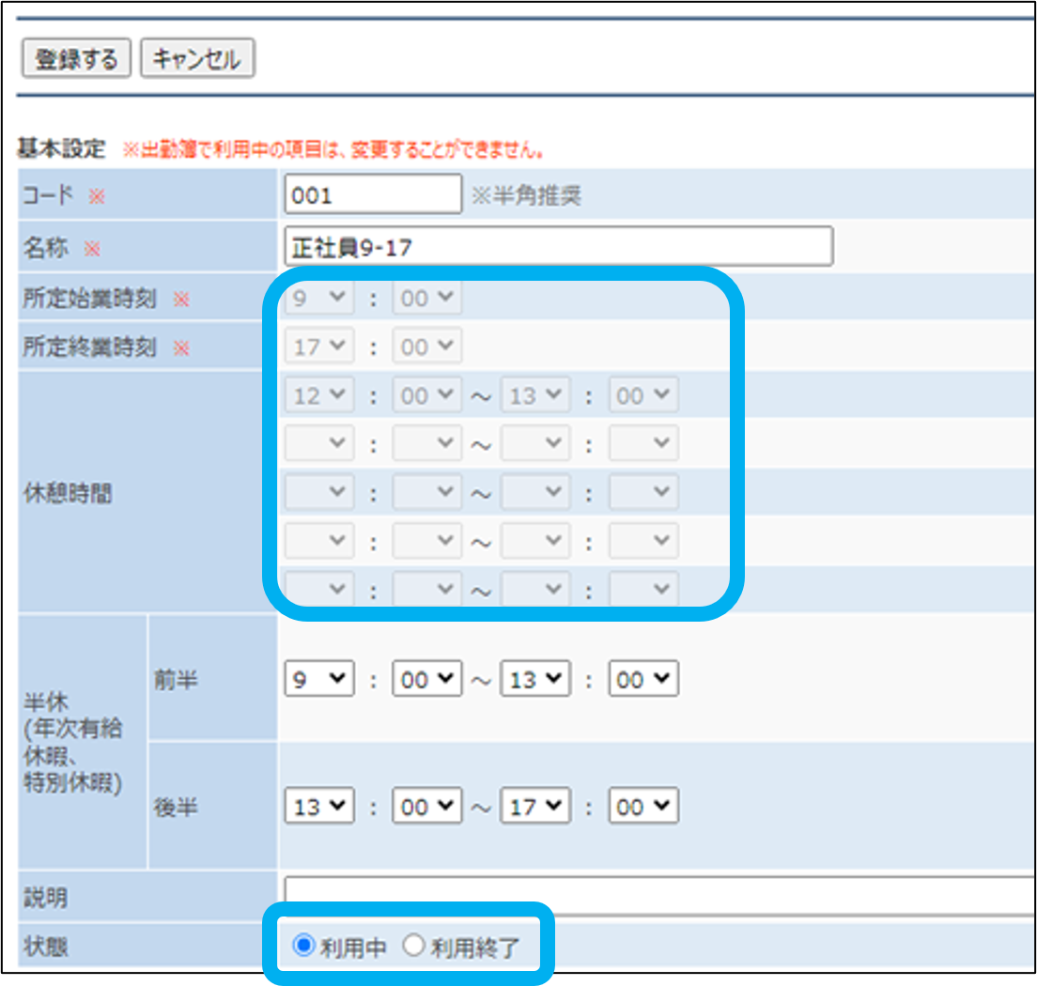Screen dimensions: 1037x986
Task: Open the 前半 end hour dropdown
Action: pos(535,680)
